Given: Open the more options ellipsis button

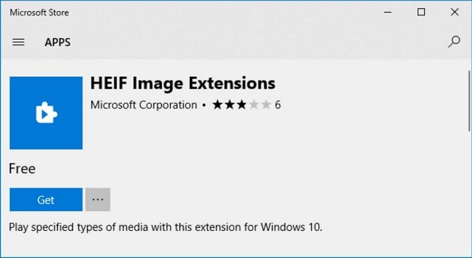Looking at the screenshot, I should (x=97, y=200).
